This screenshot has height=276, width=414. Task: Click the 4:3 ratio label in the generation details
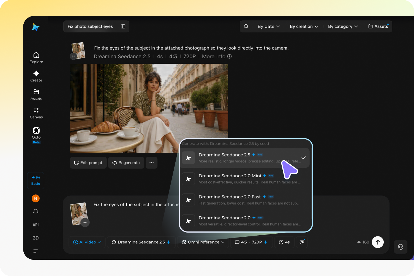click(173, 56)
